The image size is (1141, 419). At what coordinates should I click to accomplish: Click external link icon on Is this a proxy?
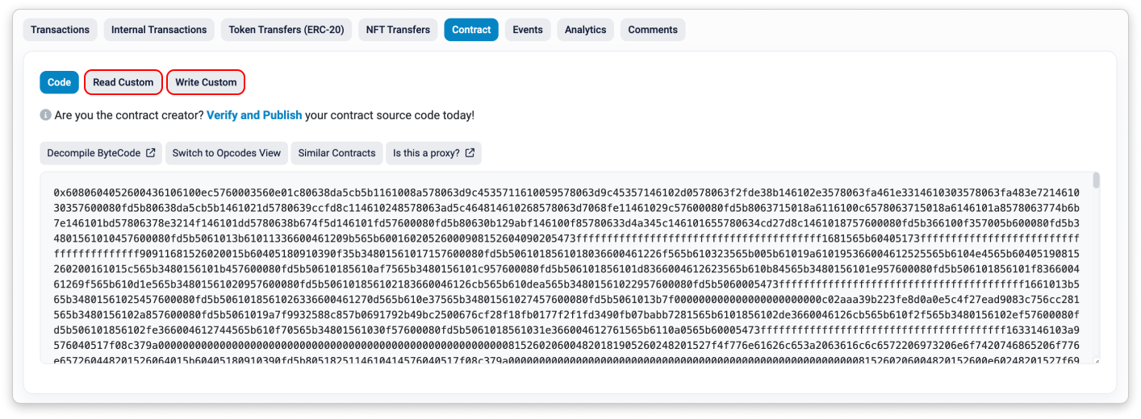(470, 153)
